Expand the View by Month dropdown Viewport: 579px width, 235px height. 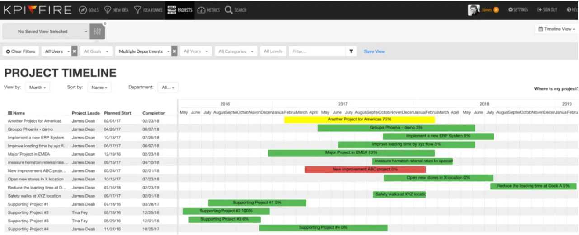tap(38, 88)
